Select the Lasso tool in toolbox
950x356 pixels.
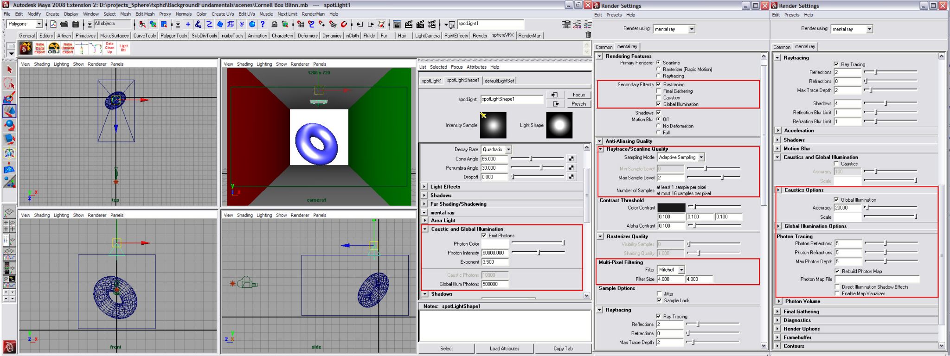[x=9, y=83]
